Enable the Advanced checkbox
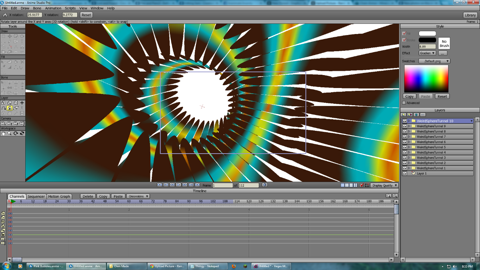The height and width of the screenshot is (270, 480). tap(404, 103)
